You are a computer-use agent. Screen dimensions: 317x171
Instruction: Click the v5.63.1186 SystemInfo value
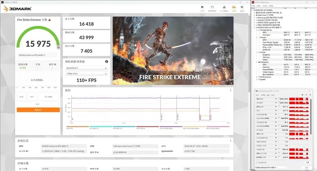click(x=206, y=151)
